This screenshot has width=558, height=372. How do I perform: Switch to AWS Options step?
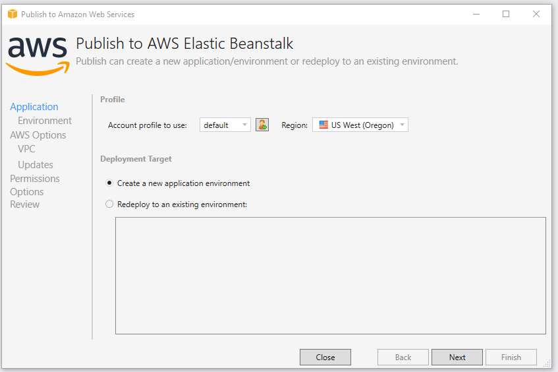(x=38, y=135)
